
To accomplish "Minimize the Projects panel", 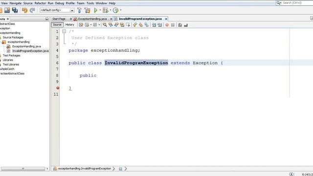I will click(47, 19).
